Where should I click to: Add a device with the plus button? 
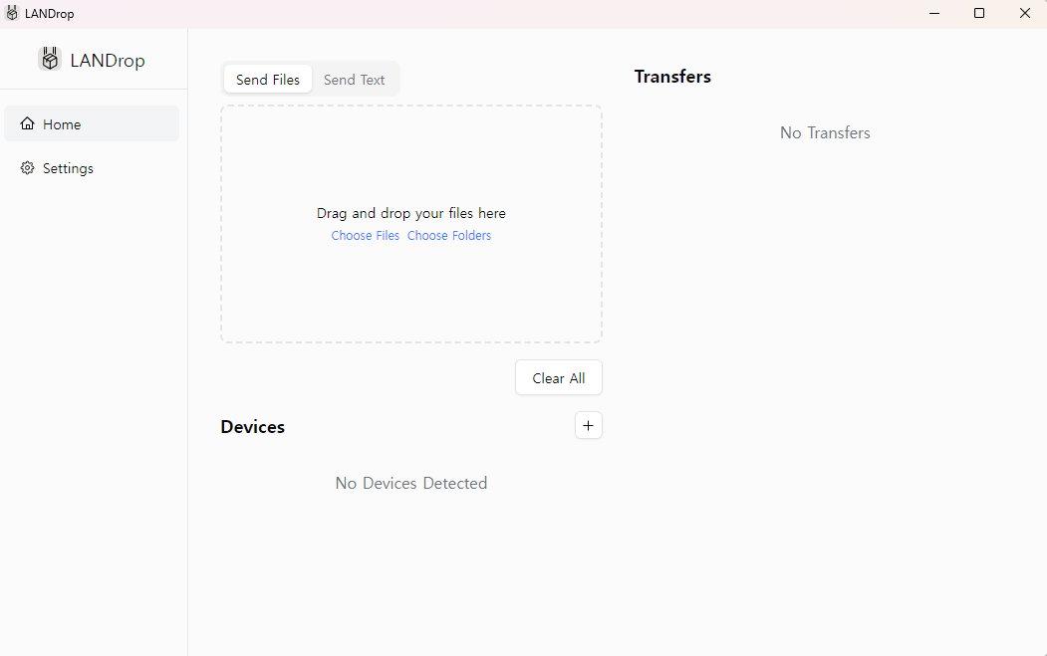pyautogui.click(x=589, y=425)
